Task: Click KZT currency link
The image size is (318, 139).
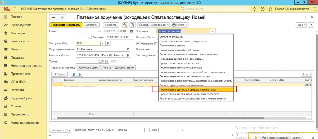Action: point(113,61)
